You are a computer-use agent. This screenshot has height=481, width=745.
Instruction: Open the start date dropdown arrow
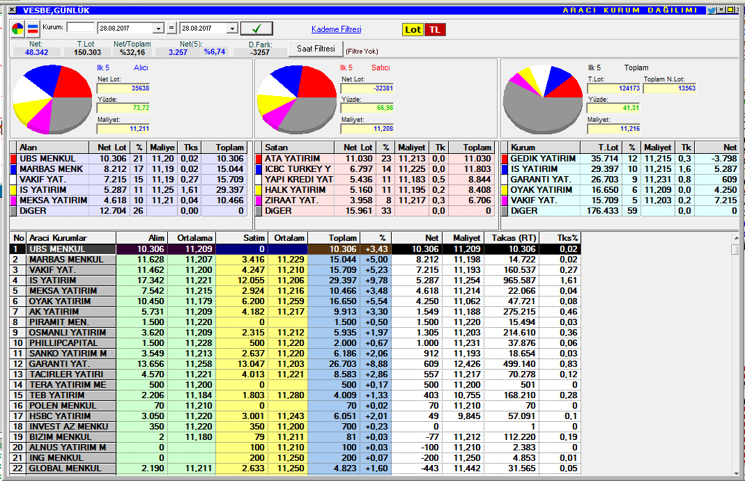pos(159,29)
